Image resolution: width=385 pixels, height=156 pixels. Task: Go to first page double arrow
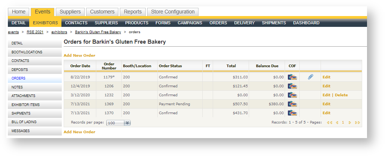pos(329,122)
